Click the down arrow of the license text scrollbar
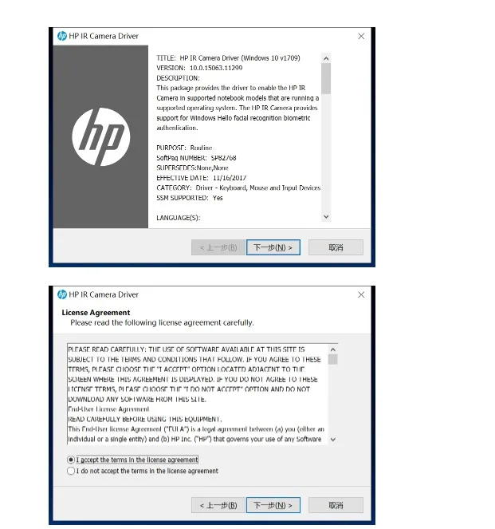 pyautogui.click(x=333, y=440)
